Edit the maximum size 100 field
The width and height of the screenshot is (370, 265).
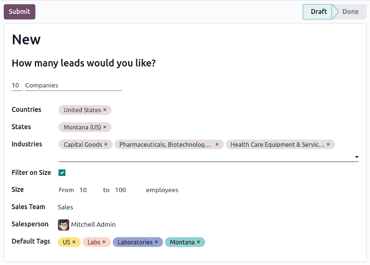click(128, 190)
